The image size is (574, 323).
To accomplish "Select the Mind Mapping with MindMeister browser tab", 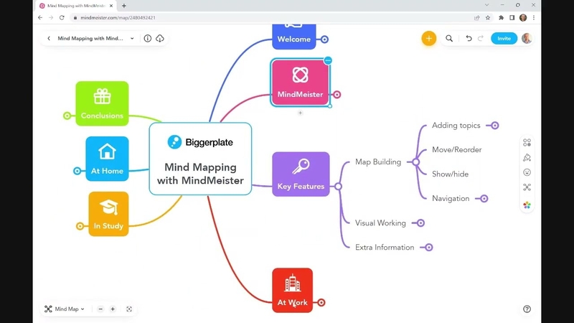I will tap(77, 6).
